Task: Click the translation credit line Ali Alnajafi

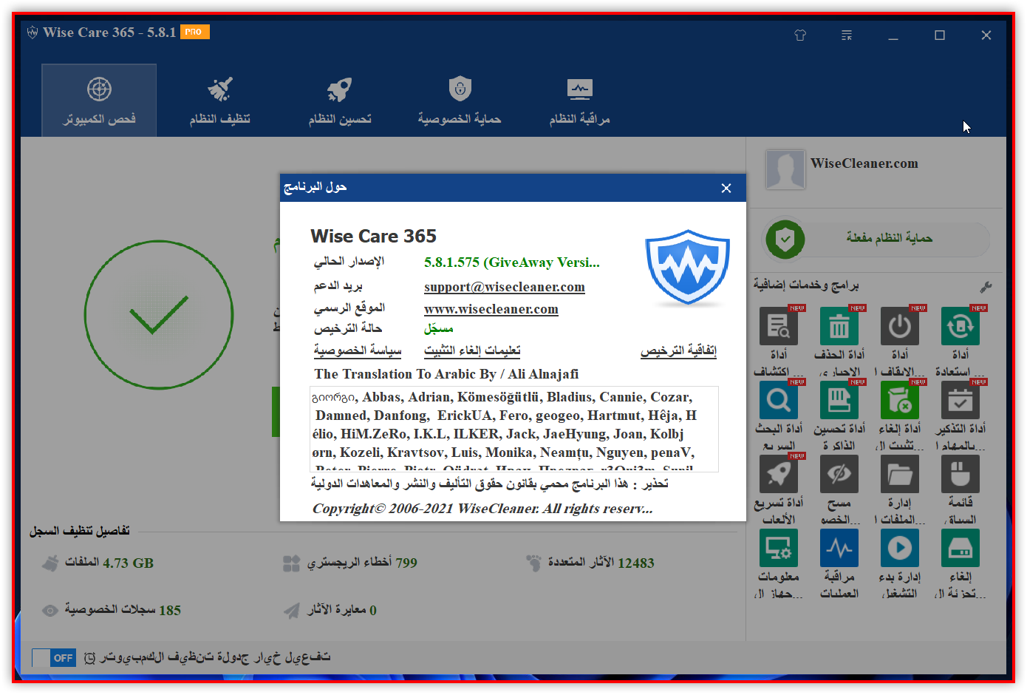Action: click(446, 374)
